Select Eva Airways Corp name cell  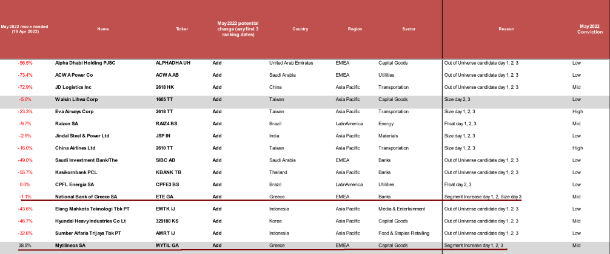point(76,112)
